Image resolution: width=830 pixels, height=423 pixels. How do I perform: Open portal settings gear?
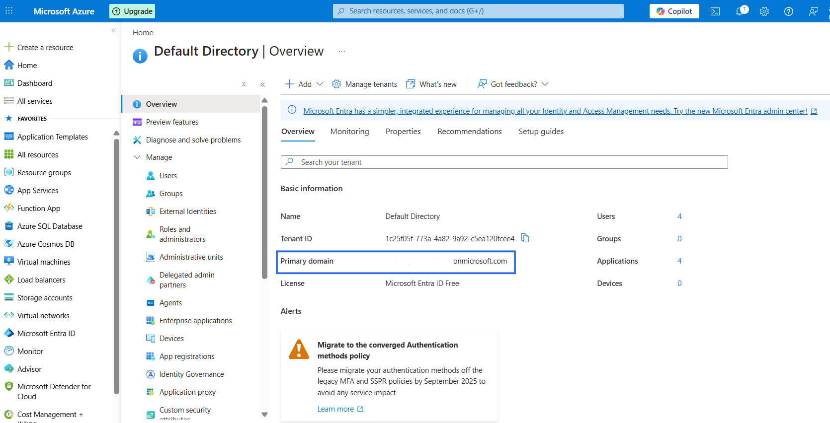(764, 11)
